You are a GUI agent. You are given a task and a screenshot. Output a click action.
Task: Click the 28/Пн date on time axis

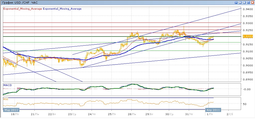pos(131,114)
